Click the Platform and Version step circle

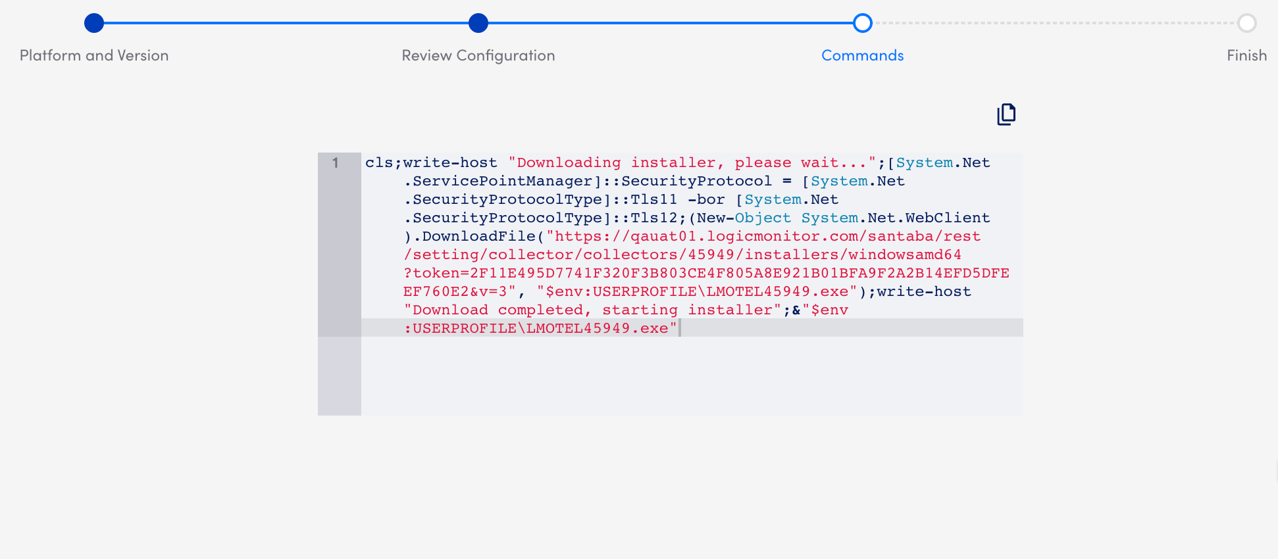94,23
